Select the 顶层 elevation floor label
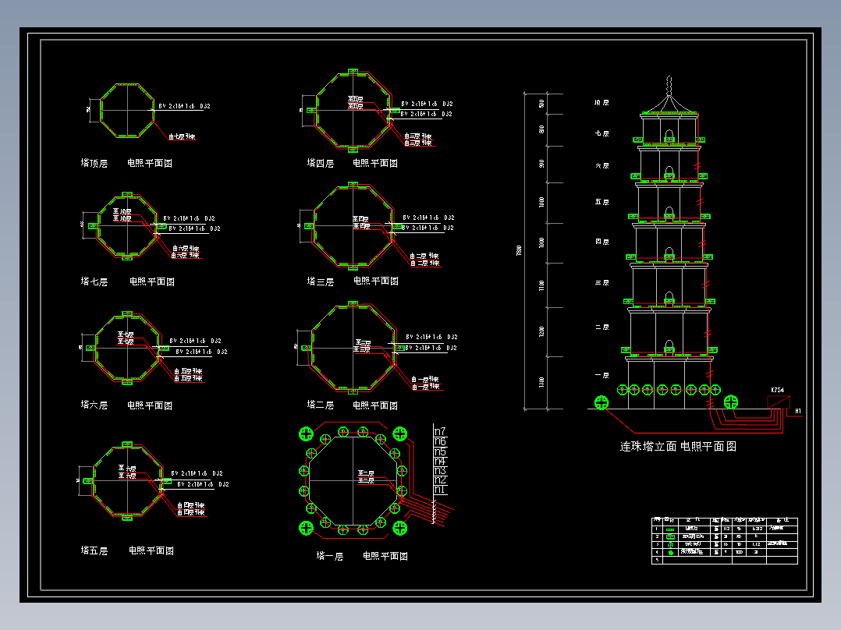 tap(601, 102)
